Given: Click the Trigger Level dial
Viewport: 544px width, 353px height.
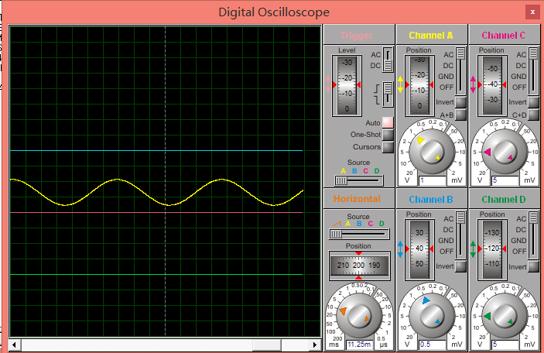Looking at the screenshot, I should point(347,85).
